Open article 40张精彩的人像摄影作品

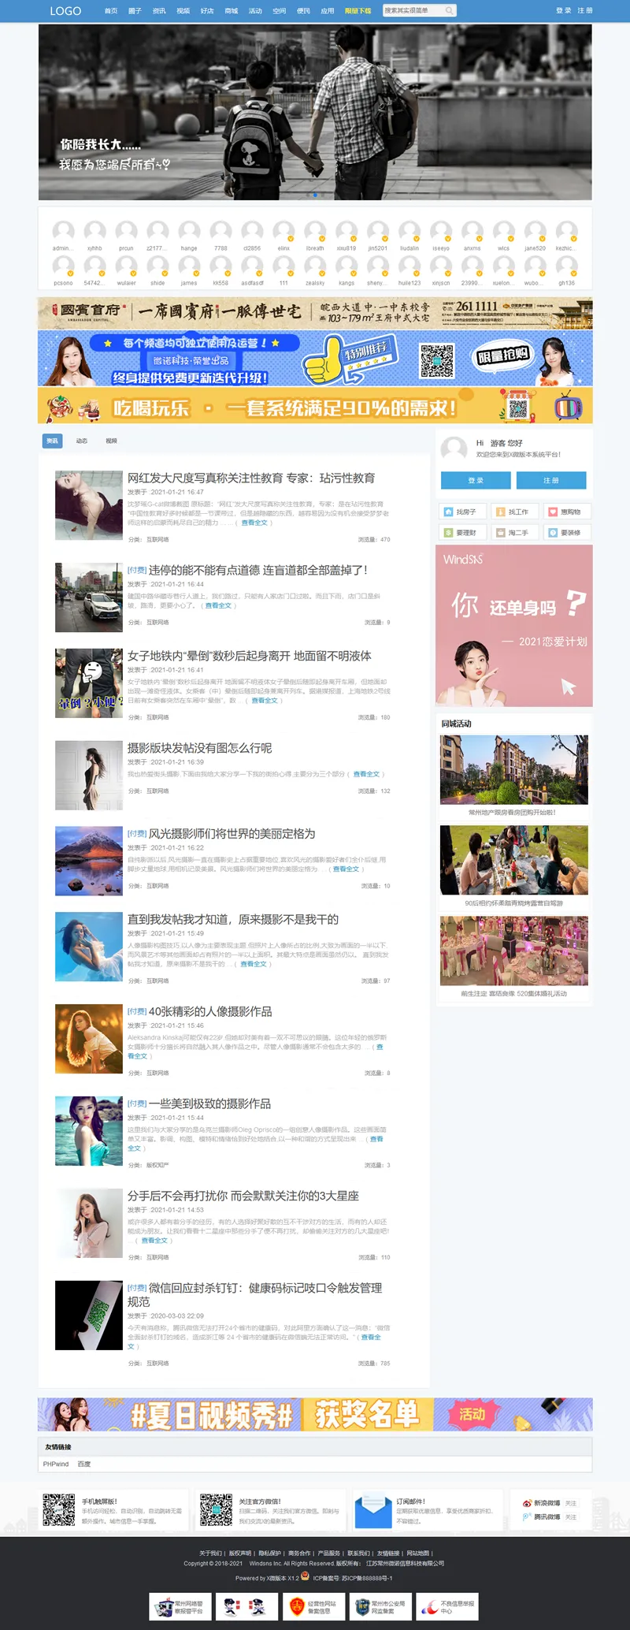pos(210,1011)
